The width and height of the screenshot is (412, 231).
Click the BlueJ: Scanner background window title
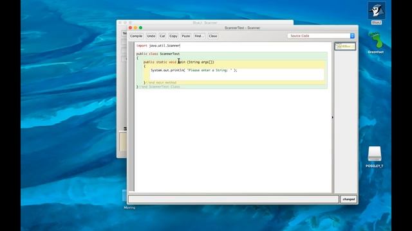(205, 23)
